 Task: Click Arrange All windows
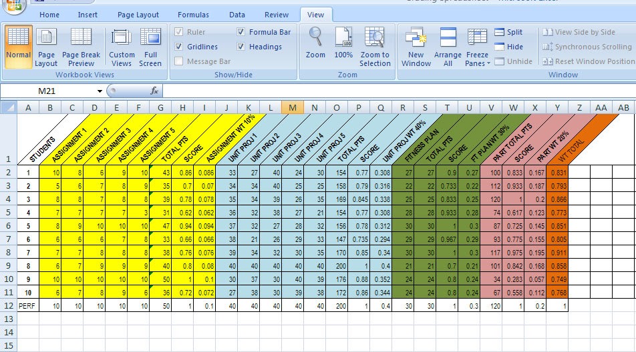point(448,47)
